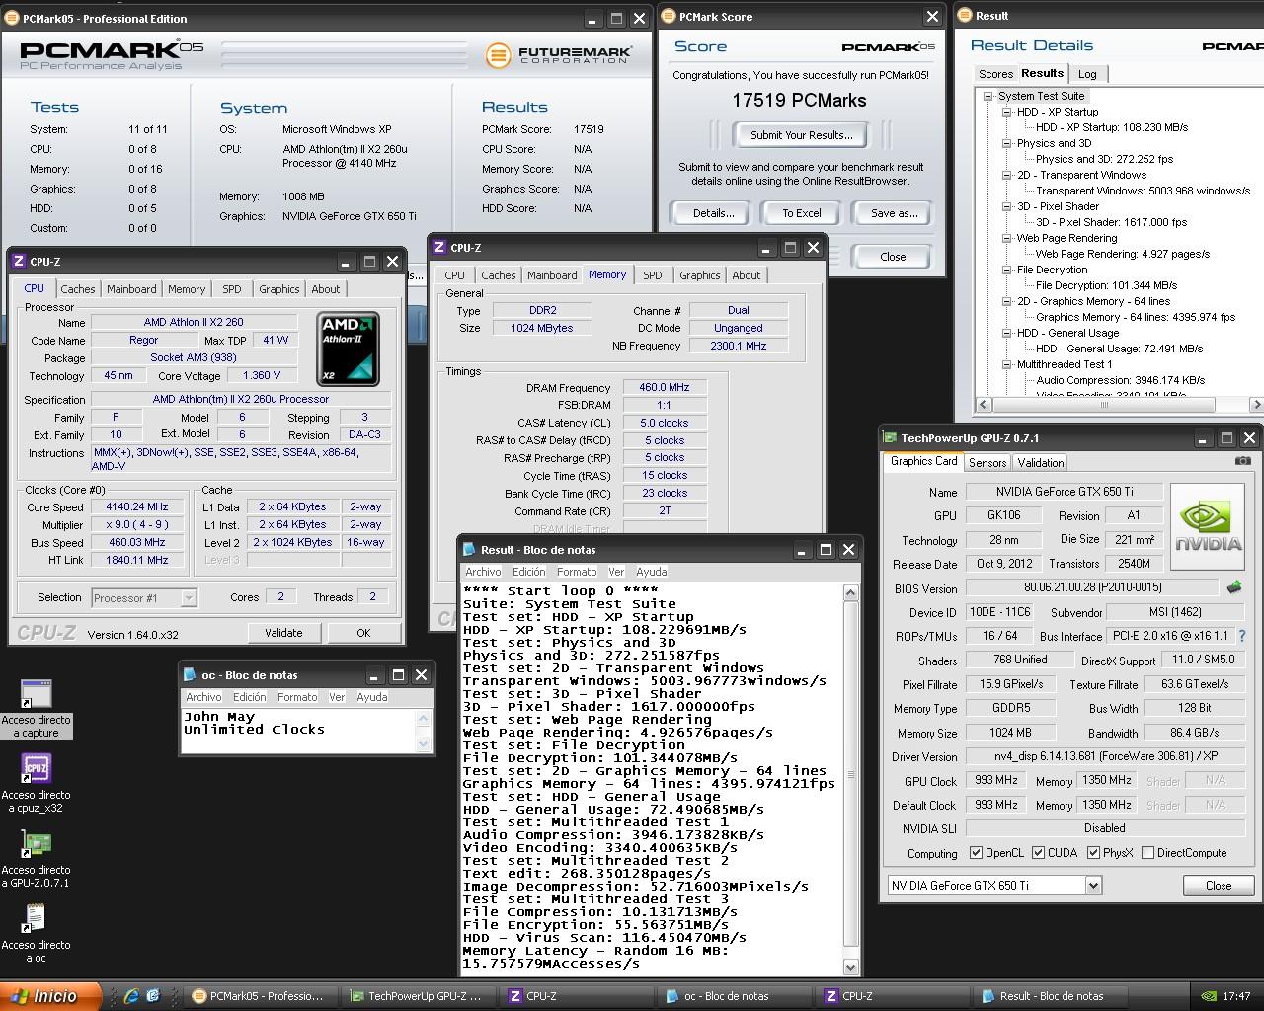Click the Result notepad title bar icon

pyautogui.click(x=469, y=550)
